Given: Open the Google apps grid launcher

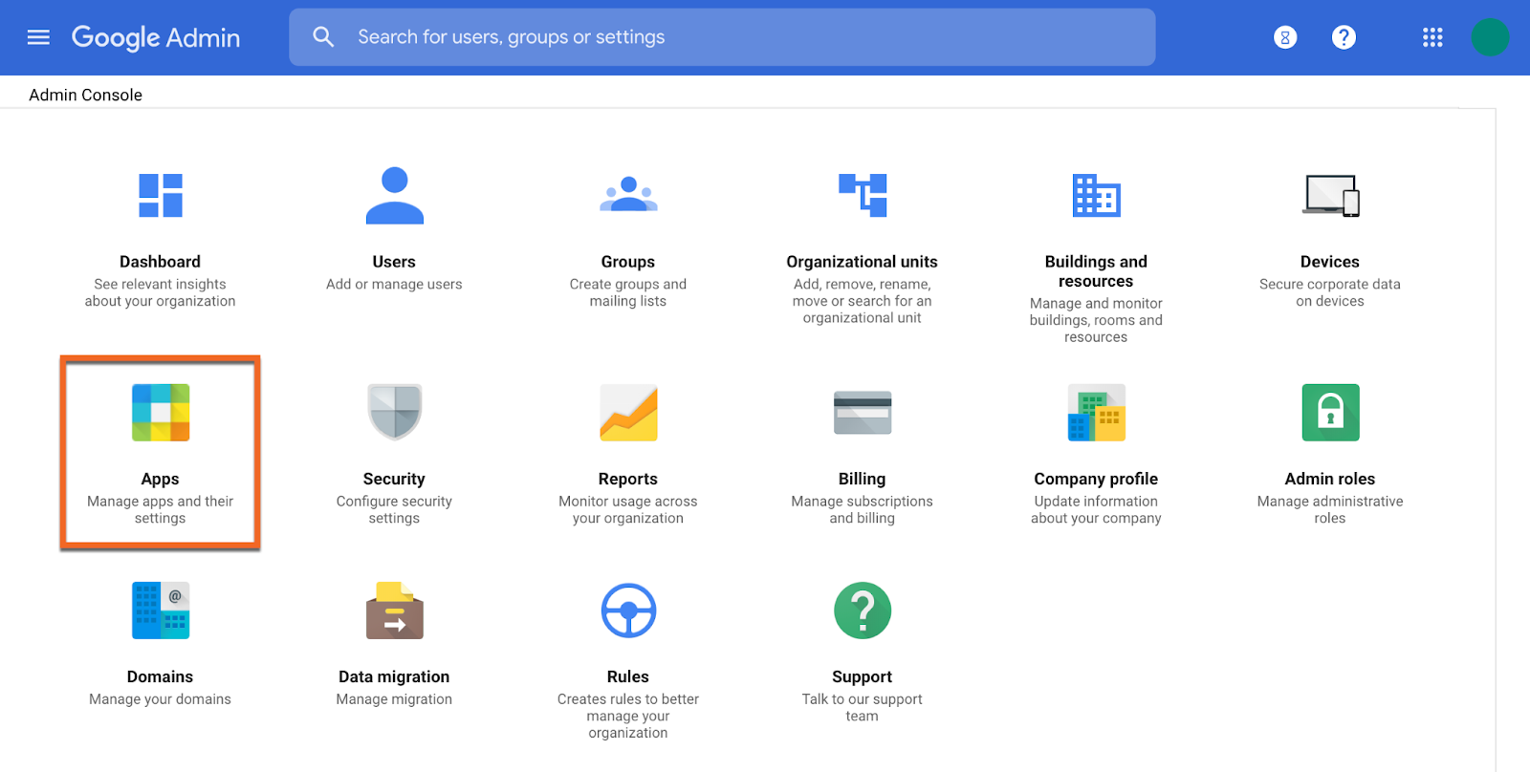Looking at the screenshot, I should coord(1432,37).
